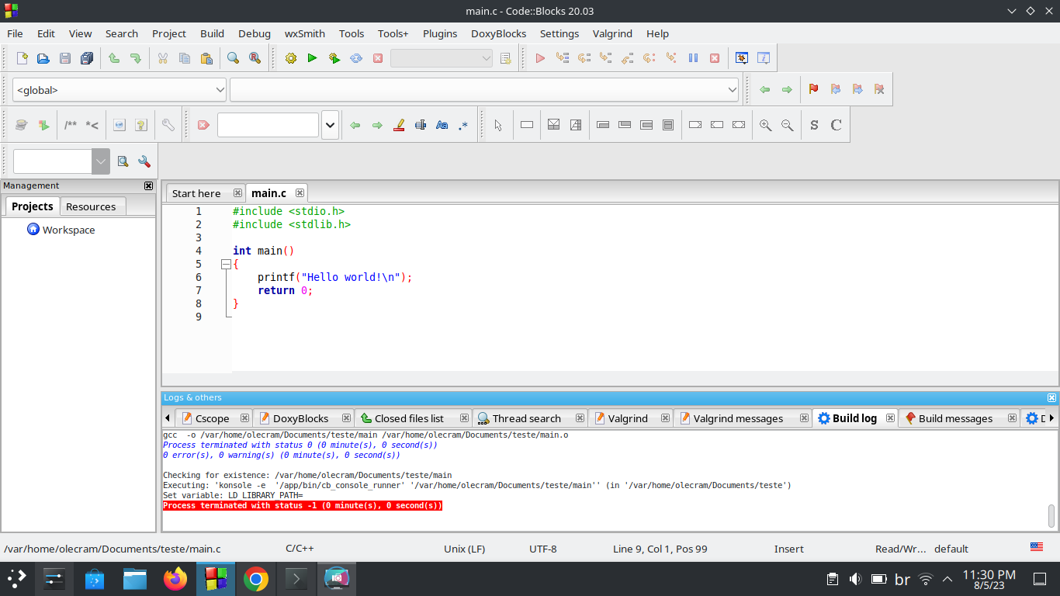Highlight occurrences marker pen icon
The width and height of the screenshot is (1060, 596).
pos(399,125)
